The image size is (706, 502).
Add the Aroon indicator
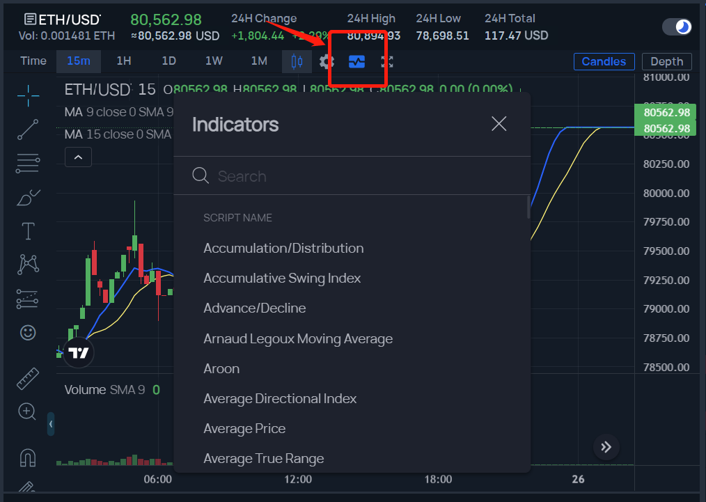click(x=221, y=369)
